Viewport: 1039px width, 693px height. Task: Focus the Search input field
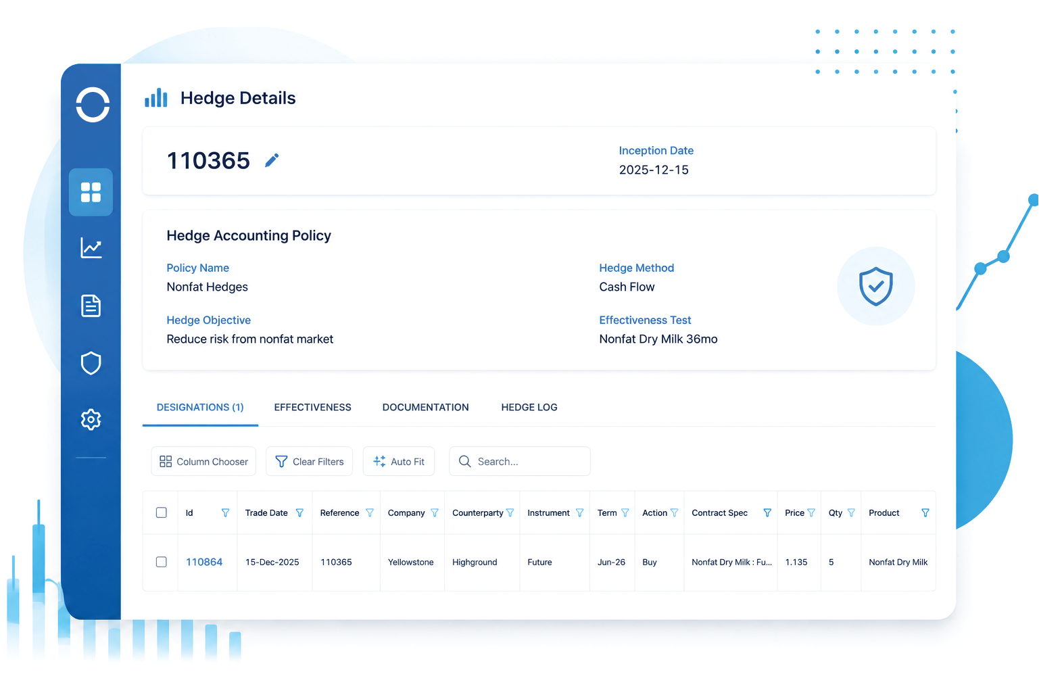tap(520, 462)
